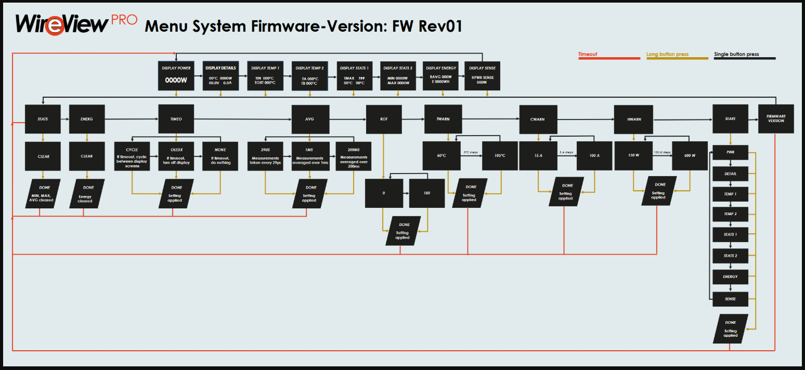Select the OLEDX turn-off-display option box

176,156
